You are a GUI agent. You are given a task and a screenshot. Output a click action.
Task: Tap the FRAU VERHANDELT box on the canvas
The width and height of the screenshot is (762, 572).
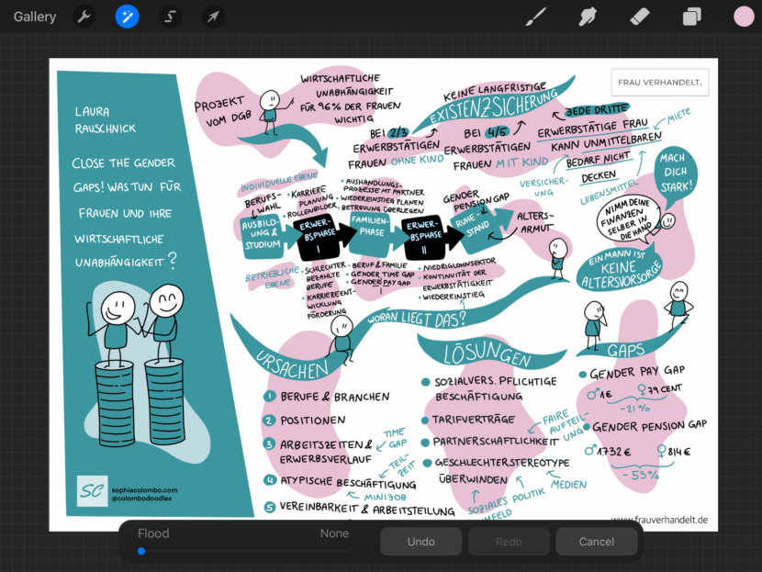click(x=659, y=83)
